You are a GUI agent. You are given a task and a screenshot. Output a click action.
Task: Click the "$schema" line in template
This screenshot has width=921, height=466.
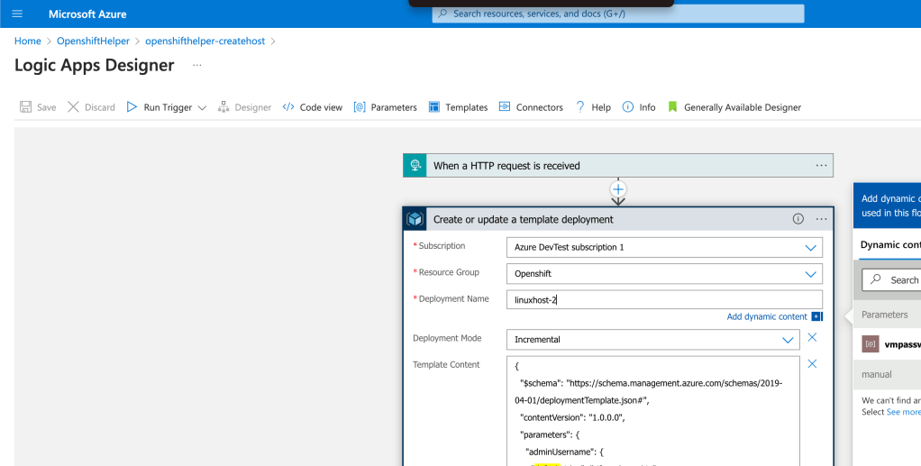click(649, 391)
